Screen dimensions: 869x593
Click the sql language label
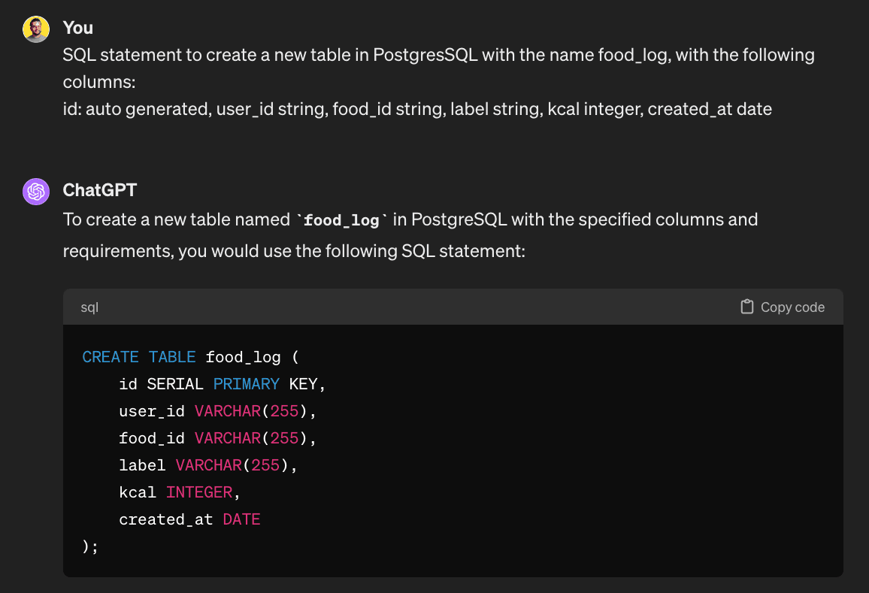[89, 307]
